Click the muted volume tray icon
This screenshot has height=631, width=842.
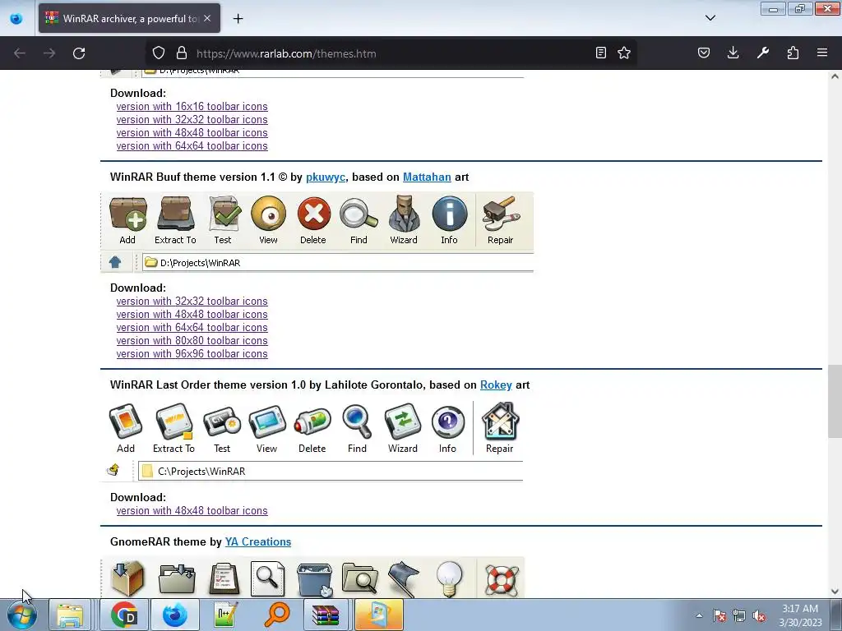click(759, 616)
